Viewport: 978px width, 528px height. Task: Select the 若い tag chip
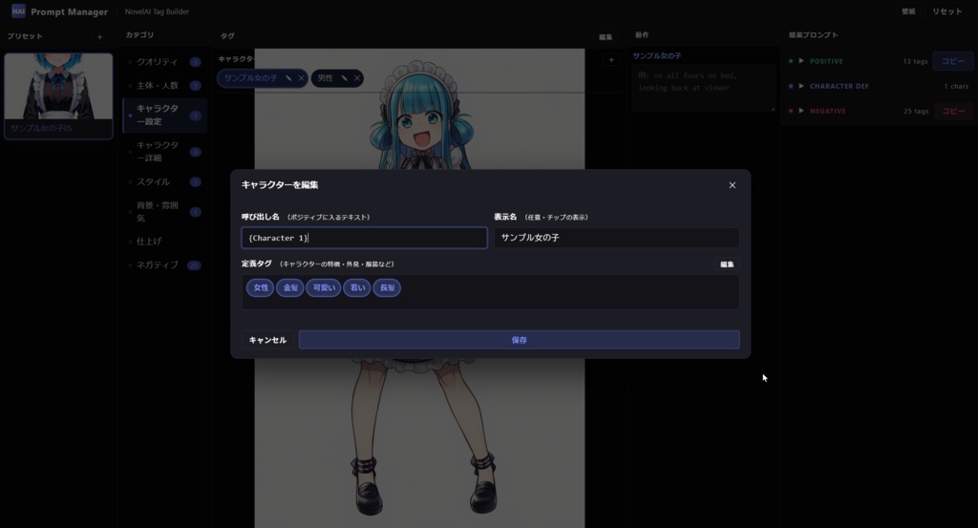pos(357,288)
